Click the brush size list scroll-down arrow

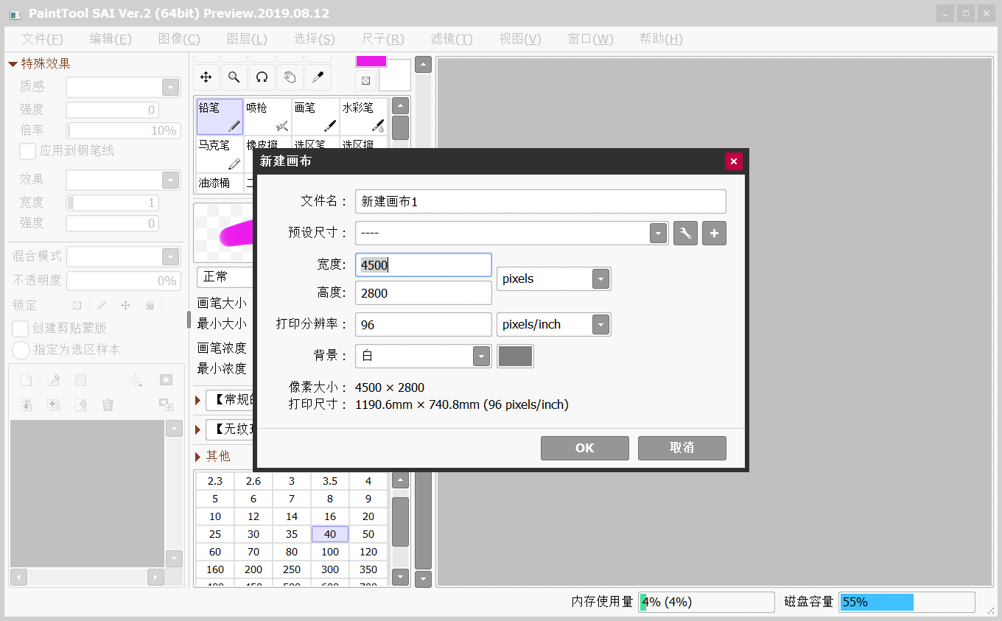400,577
